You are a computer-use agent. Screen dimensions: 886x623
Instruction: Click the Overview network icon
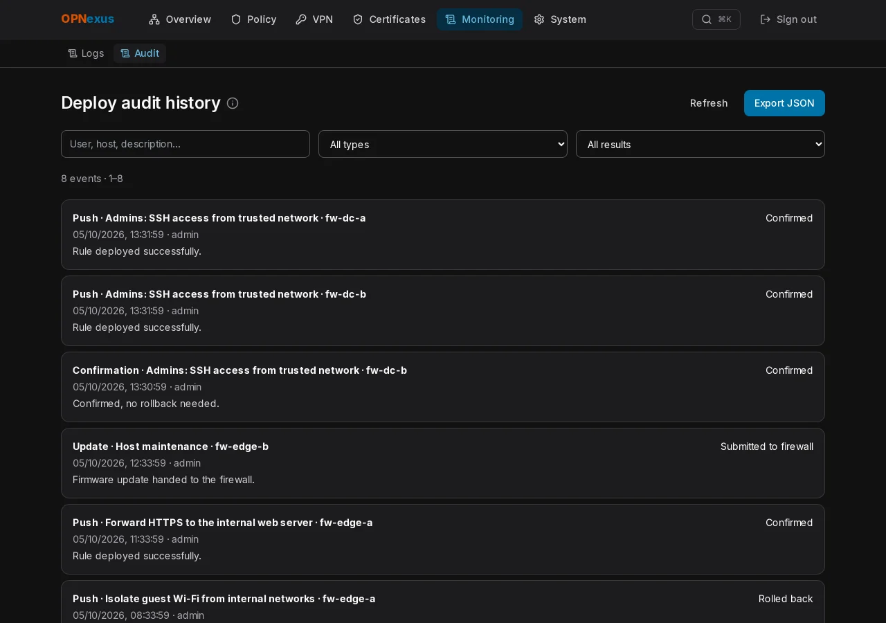[154, 19]
